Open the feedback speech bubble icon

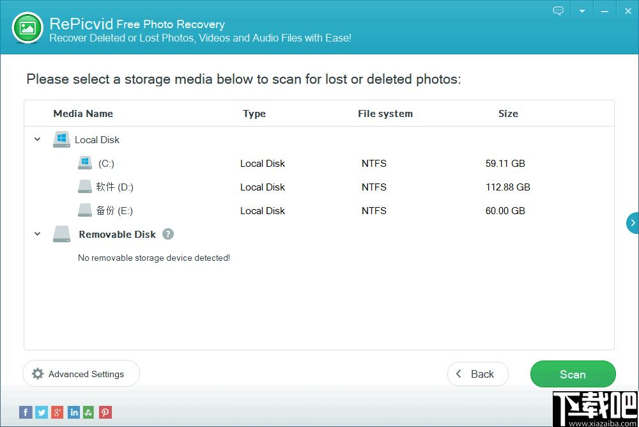[x=558, y=11]
